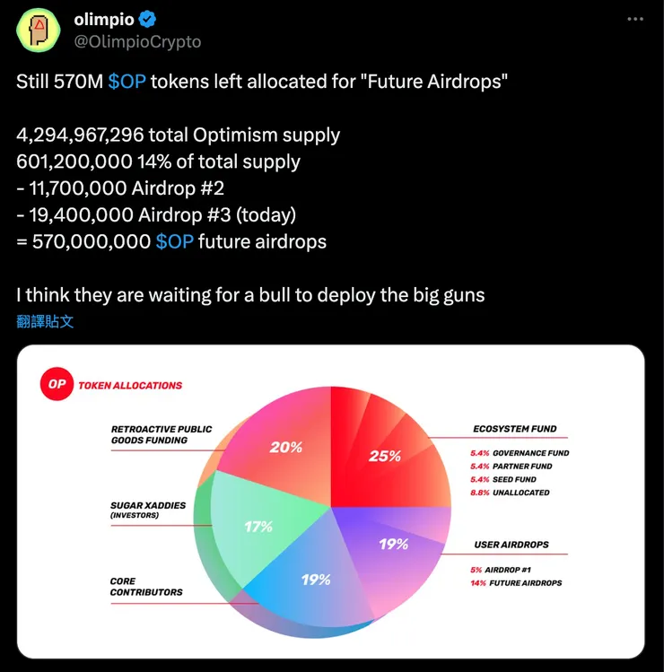Click the red OP logo in the chart

[57, 385]
